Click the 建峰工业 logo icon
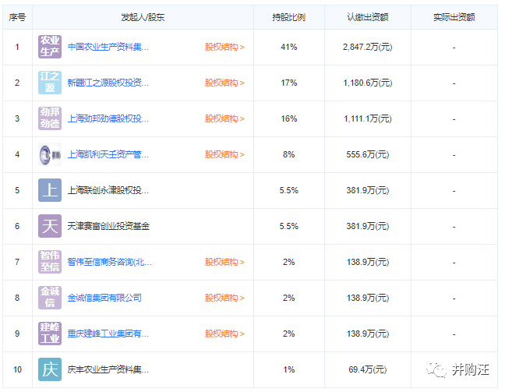Screen dimensions: 505x392 (50, 334)
